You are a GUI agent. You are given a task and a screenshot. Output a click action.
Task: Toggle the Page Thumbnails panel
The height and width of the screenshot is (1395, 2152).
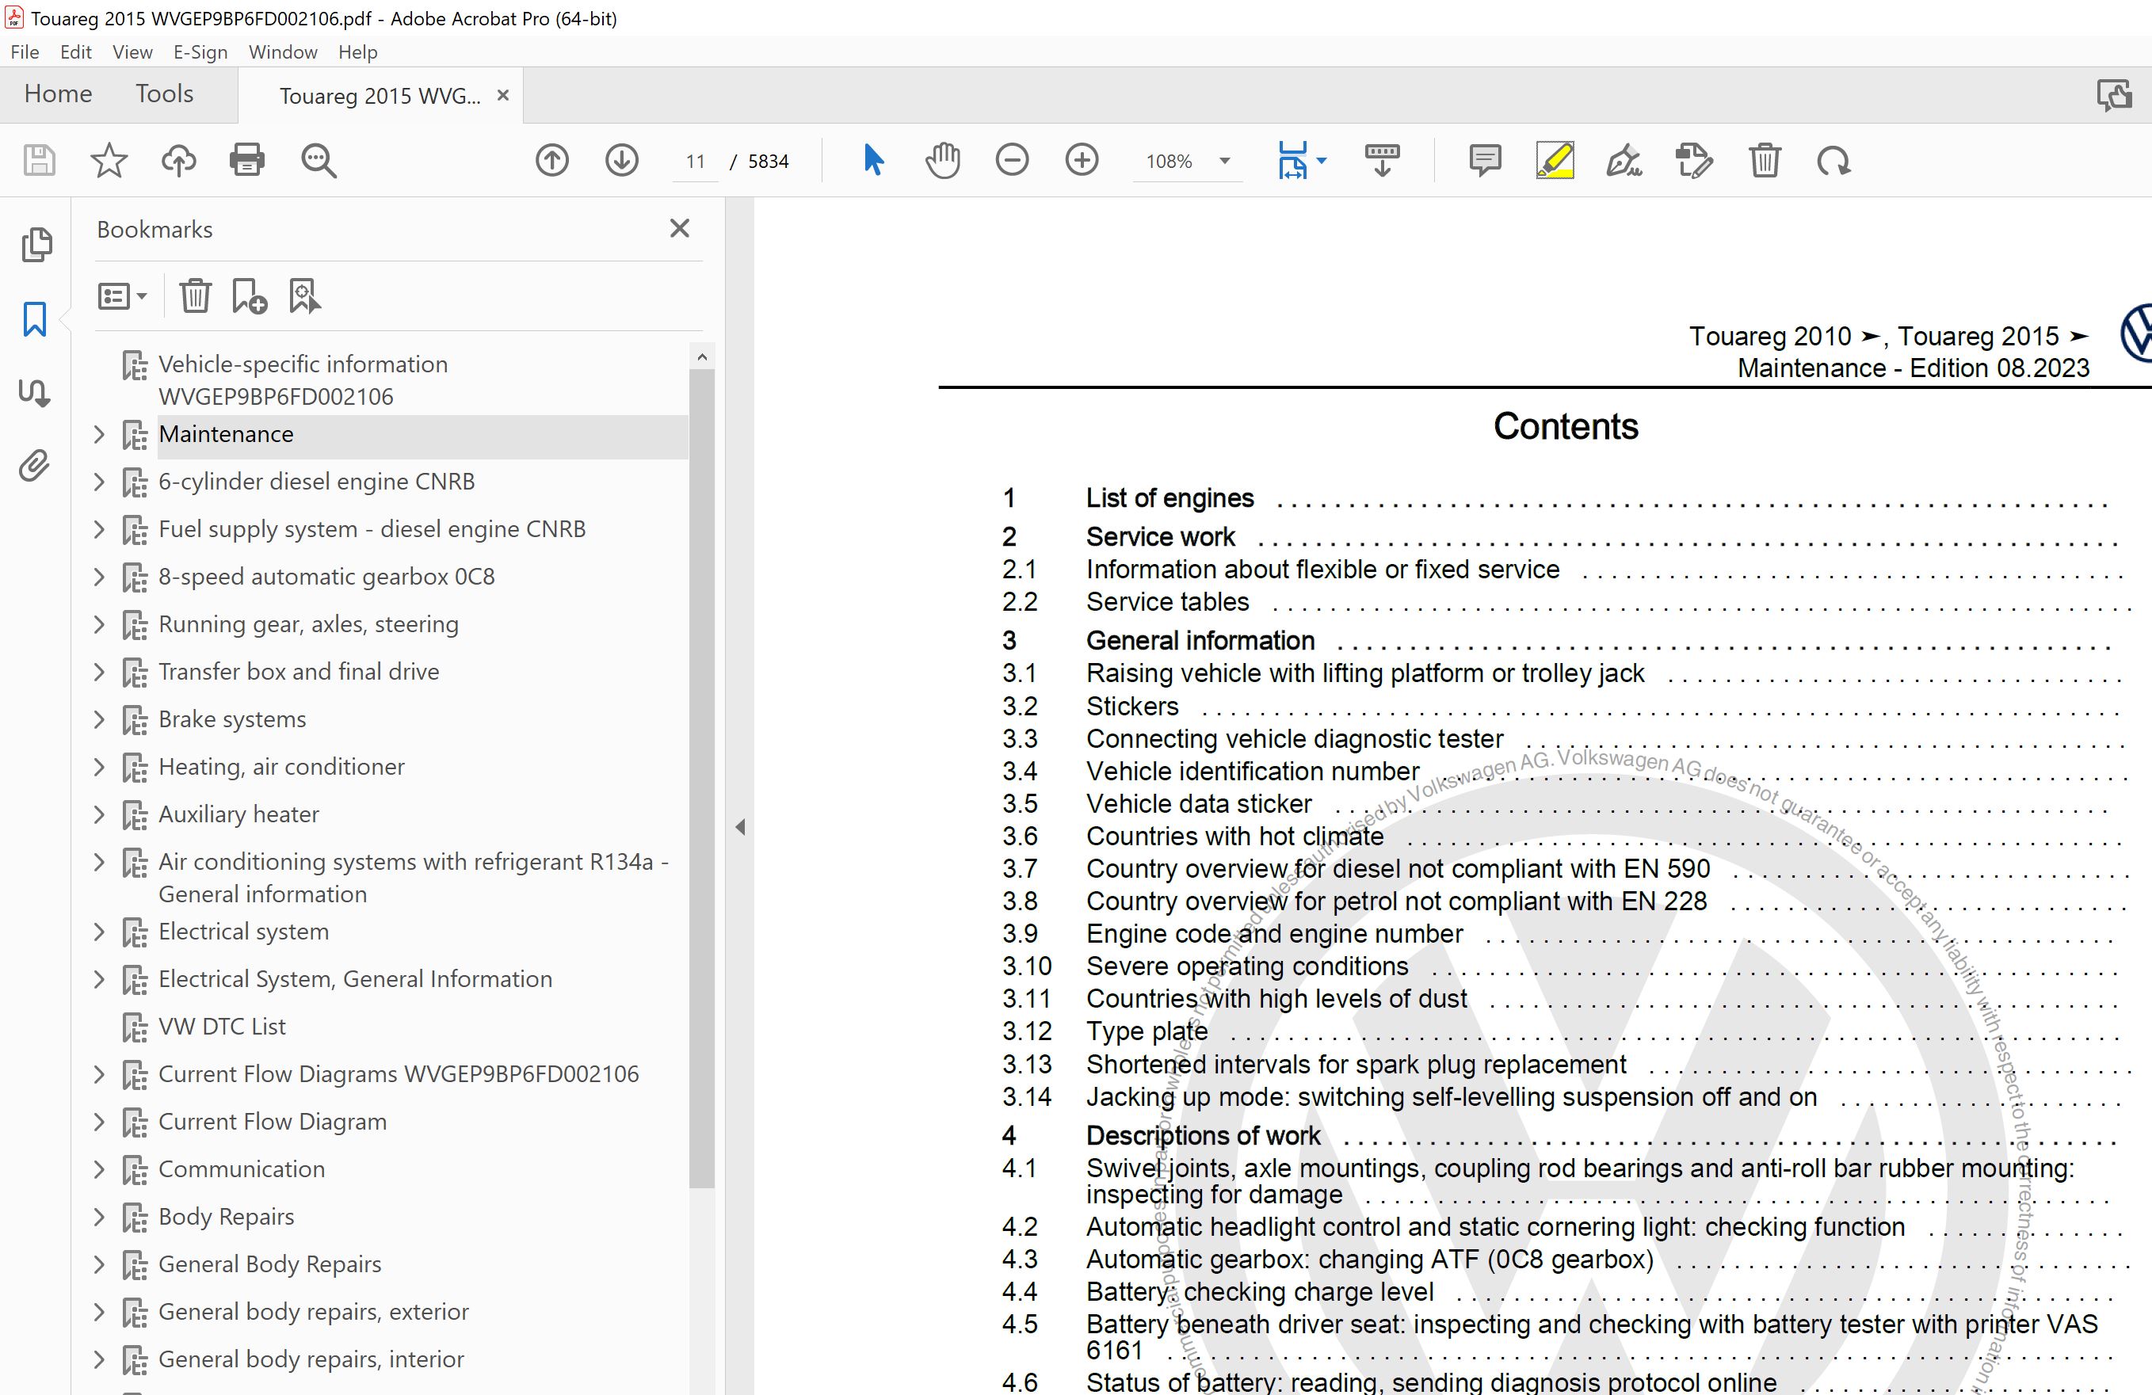36,244
